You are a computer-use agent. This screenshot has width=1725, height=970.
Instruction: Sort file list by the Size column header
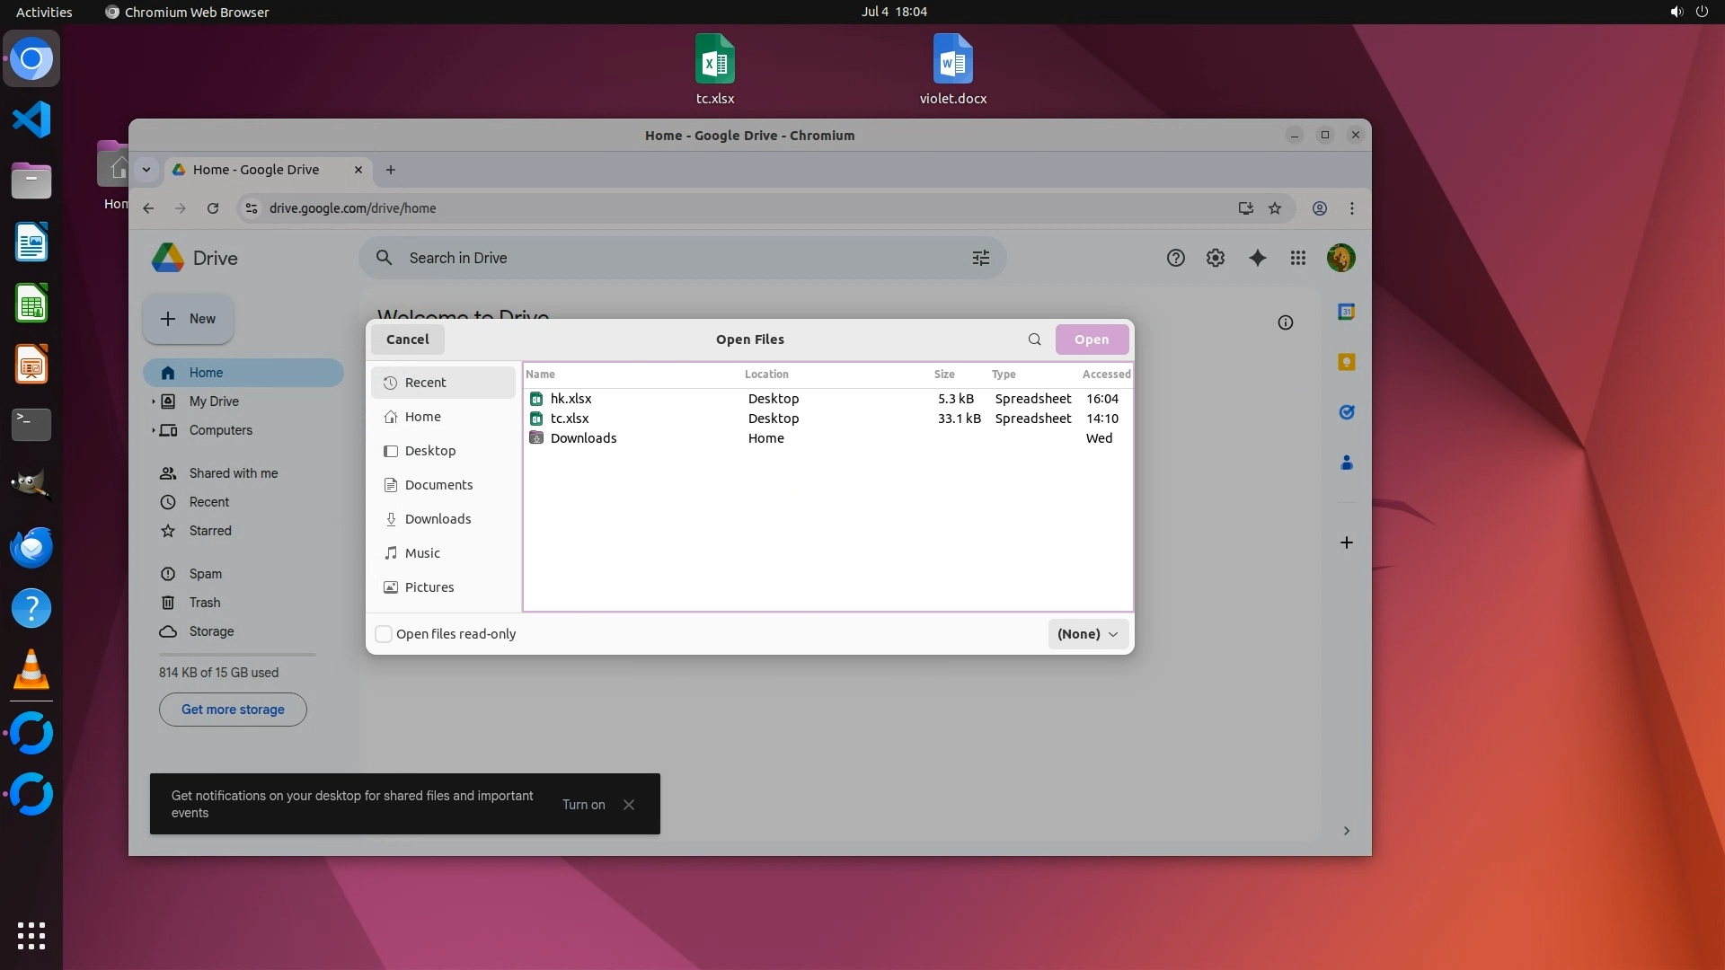click(x=943, y=375)
